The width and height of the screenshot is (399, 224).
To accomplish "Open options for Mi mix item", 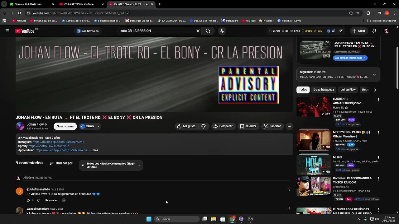I will [x=378, y=158].
